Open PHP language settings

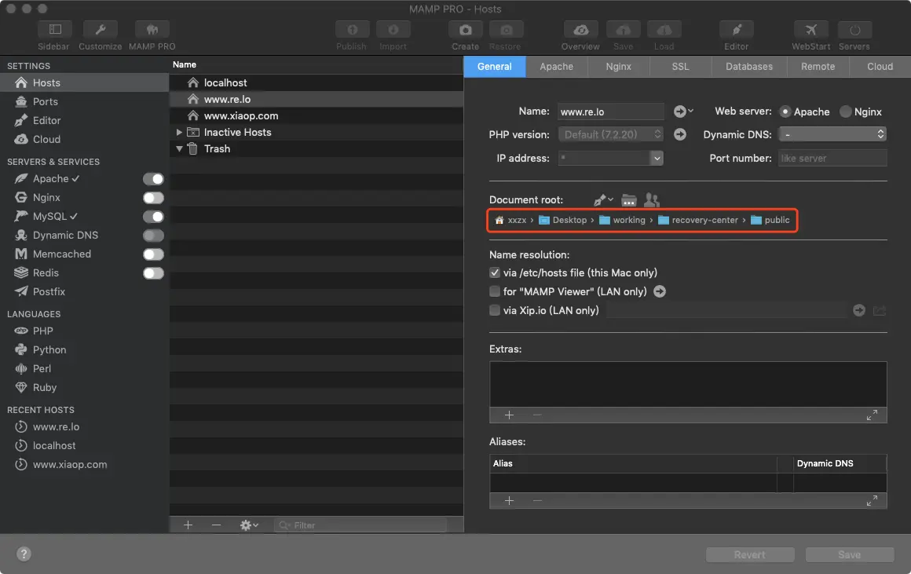coord(84,331)
